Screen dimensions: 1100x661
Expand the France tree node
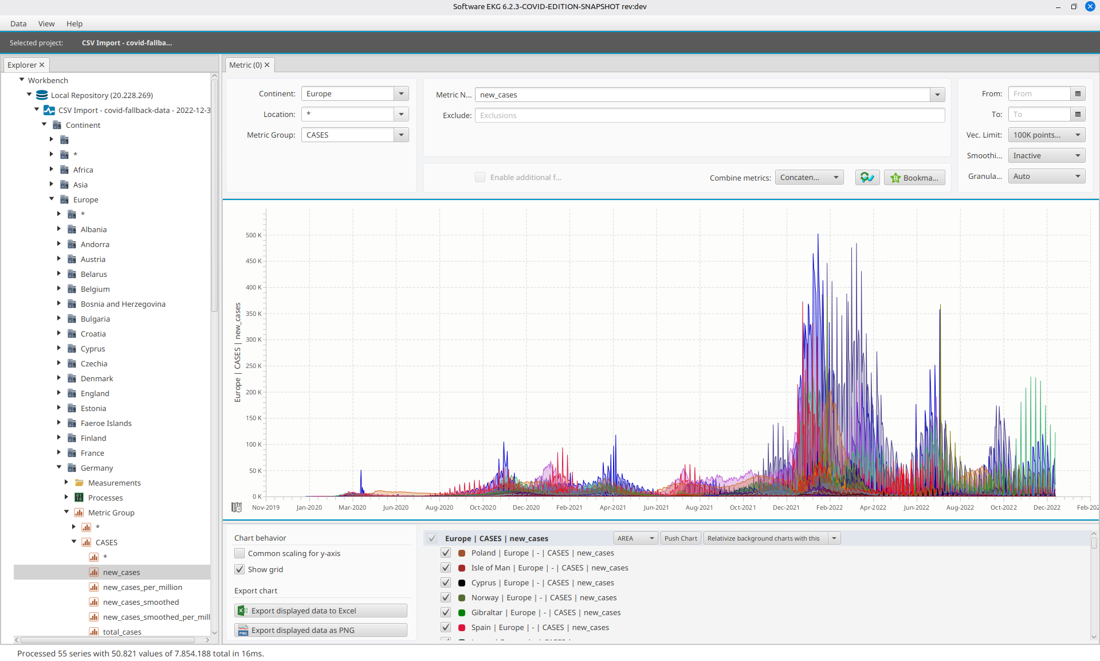click(x=59, y=453)
